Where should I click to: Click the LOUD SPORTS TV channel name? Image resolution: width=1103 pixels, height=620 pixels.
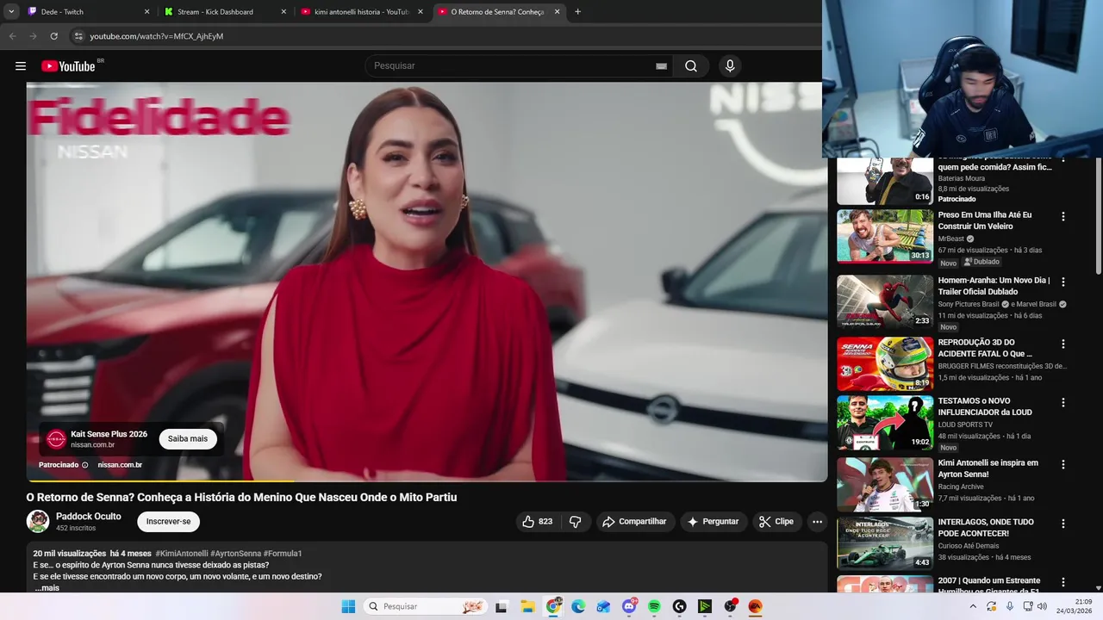coord(965,425)
